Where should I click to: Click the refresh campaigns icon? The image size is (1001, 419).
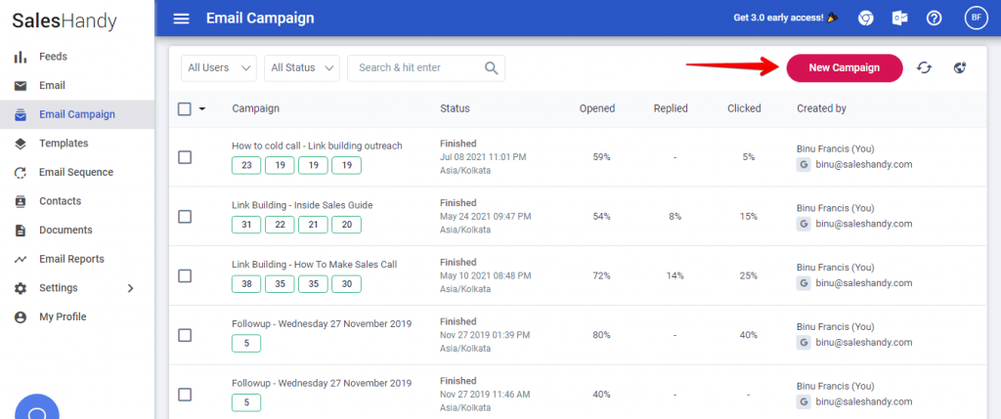pos(925,67)
